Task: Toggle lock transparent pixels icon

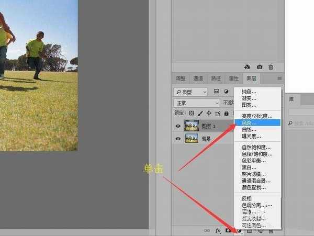Action: coord(192,113)
